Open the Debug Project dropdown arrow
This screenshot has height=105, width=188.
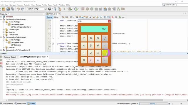pos(73,9)
